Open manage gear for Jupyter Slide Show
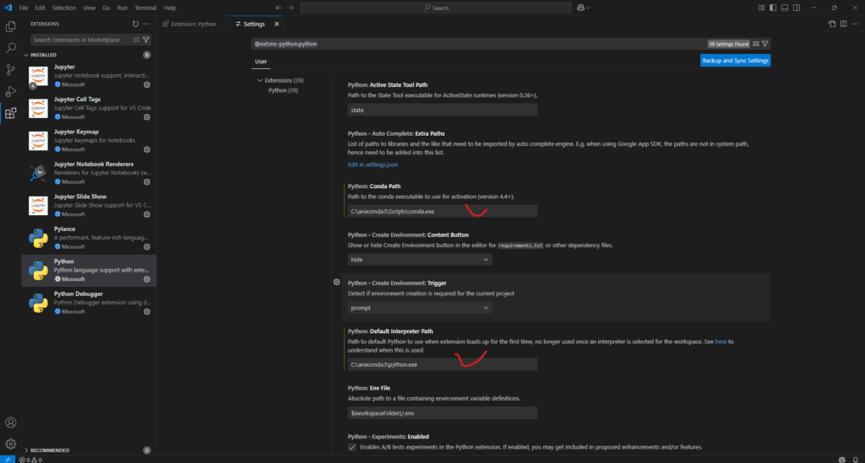This screenshot has height=463, width=865. pos(147,215)
